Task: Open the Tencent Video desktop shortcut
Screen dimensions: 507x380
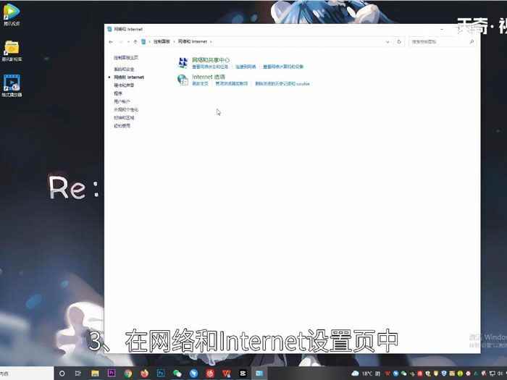Action: (x=12, y=15)
